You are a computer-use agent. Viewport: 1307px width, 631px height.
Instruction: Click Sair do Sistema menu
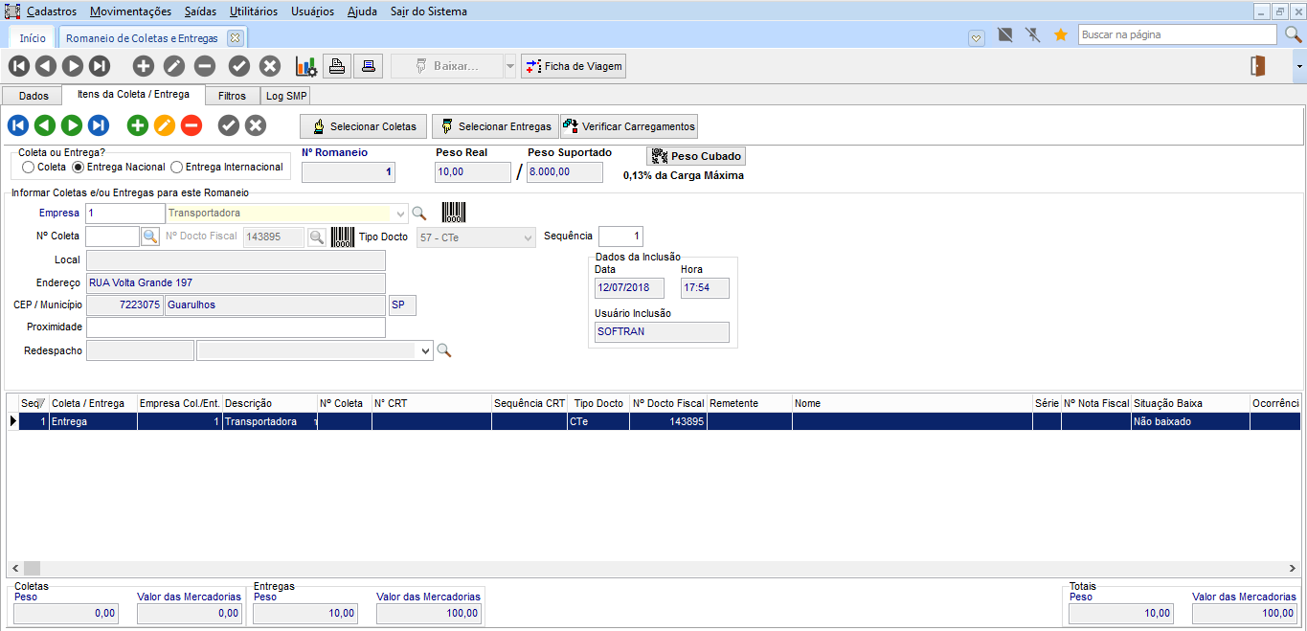(429, 11)
